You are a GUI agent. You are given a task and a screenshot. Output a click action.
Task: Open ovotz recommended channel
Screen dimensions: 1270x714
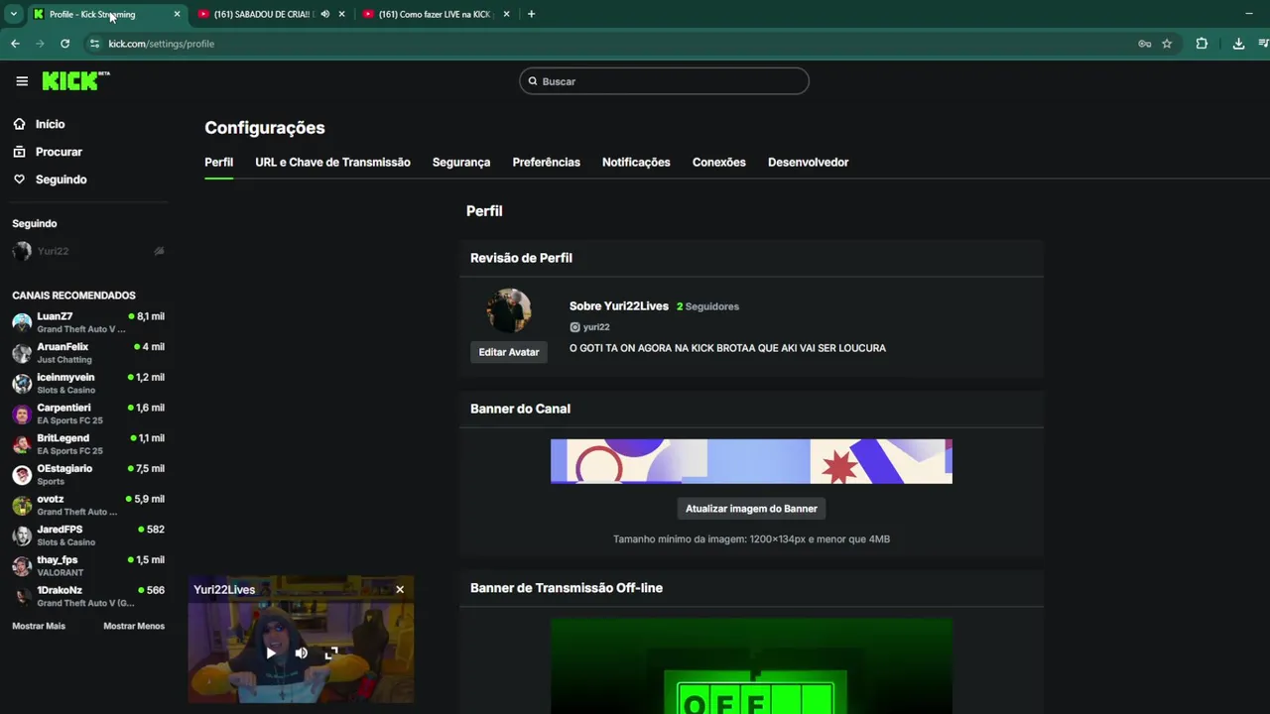click(x=87, y=505)
